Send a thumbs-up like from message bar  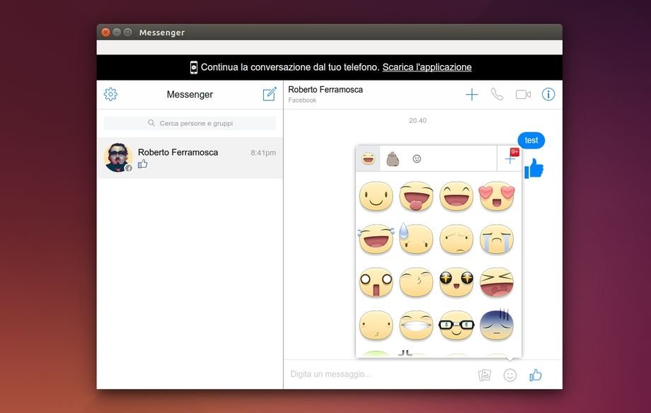[536, 376]
